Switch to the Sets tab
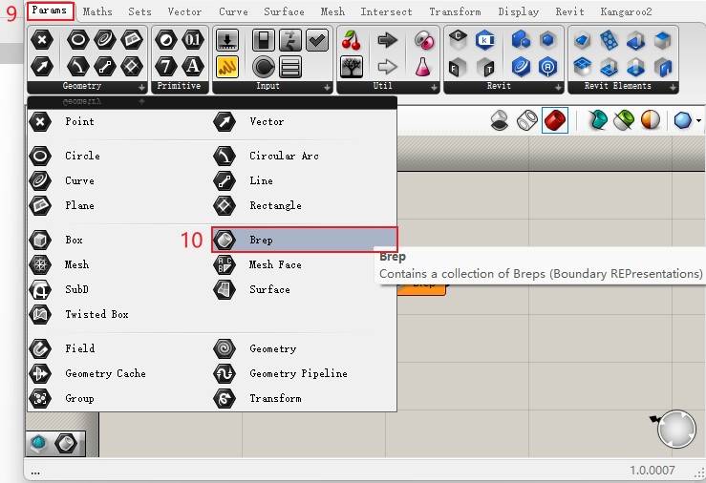 (139, 11)
